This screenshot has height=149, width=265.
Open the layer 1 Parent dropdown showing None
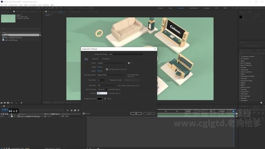72,116
